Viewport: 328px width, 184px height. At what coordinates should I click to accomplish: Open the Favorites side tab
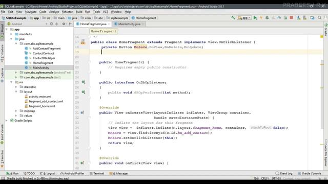pyautogui.click(x=2, y=159)
